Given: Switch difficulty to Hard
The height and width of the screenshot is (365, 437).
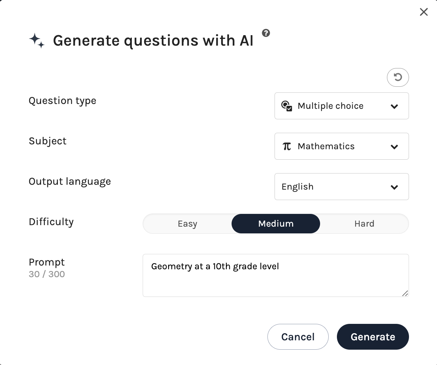Looking at the screenshot, I should (x=364, y=224).
